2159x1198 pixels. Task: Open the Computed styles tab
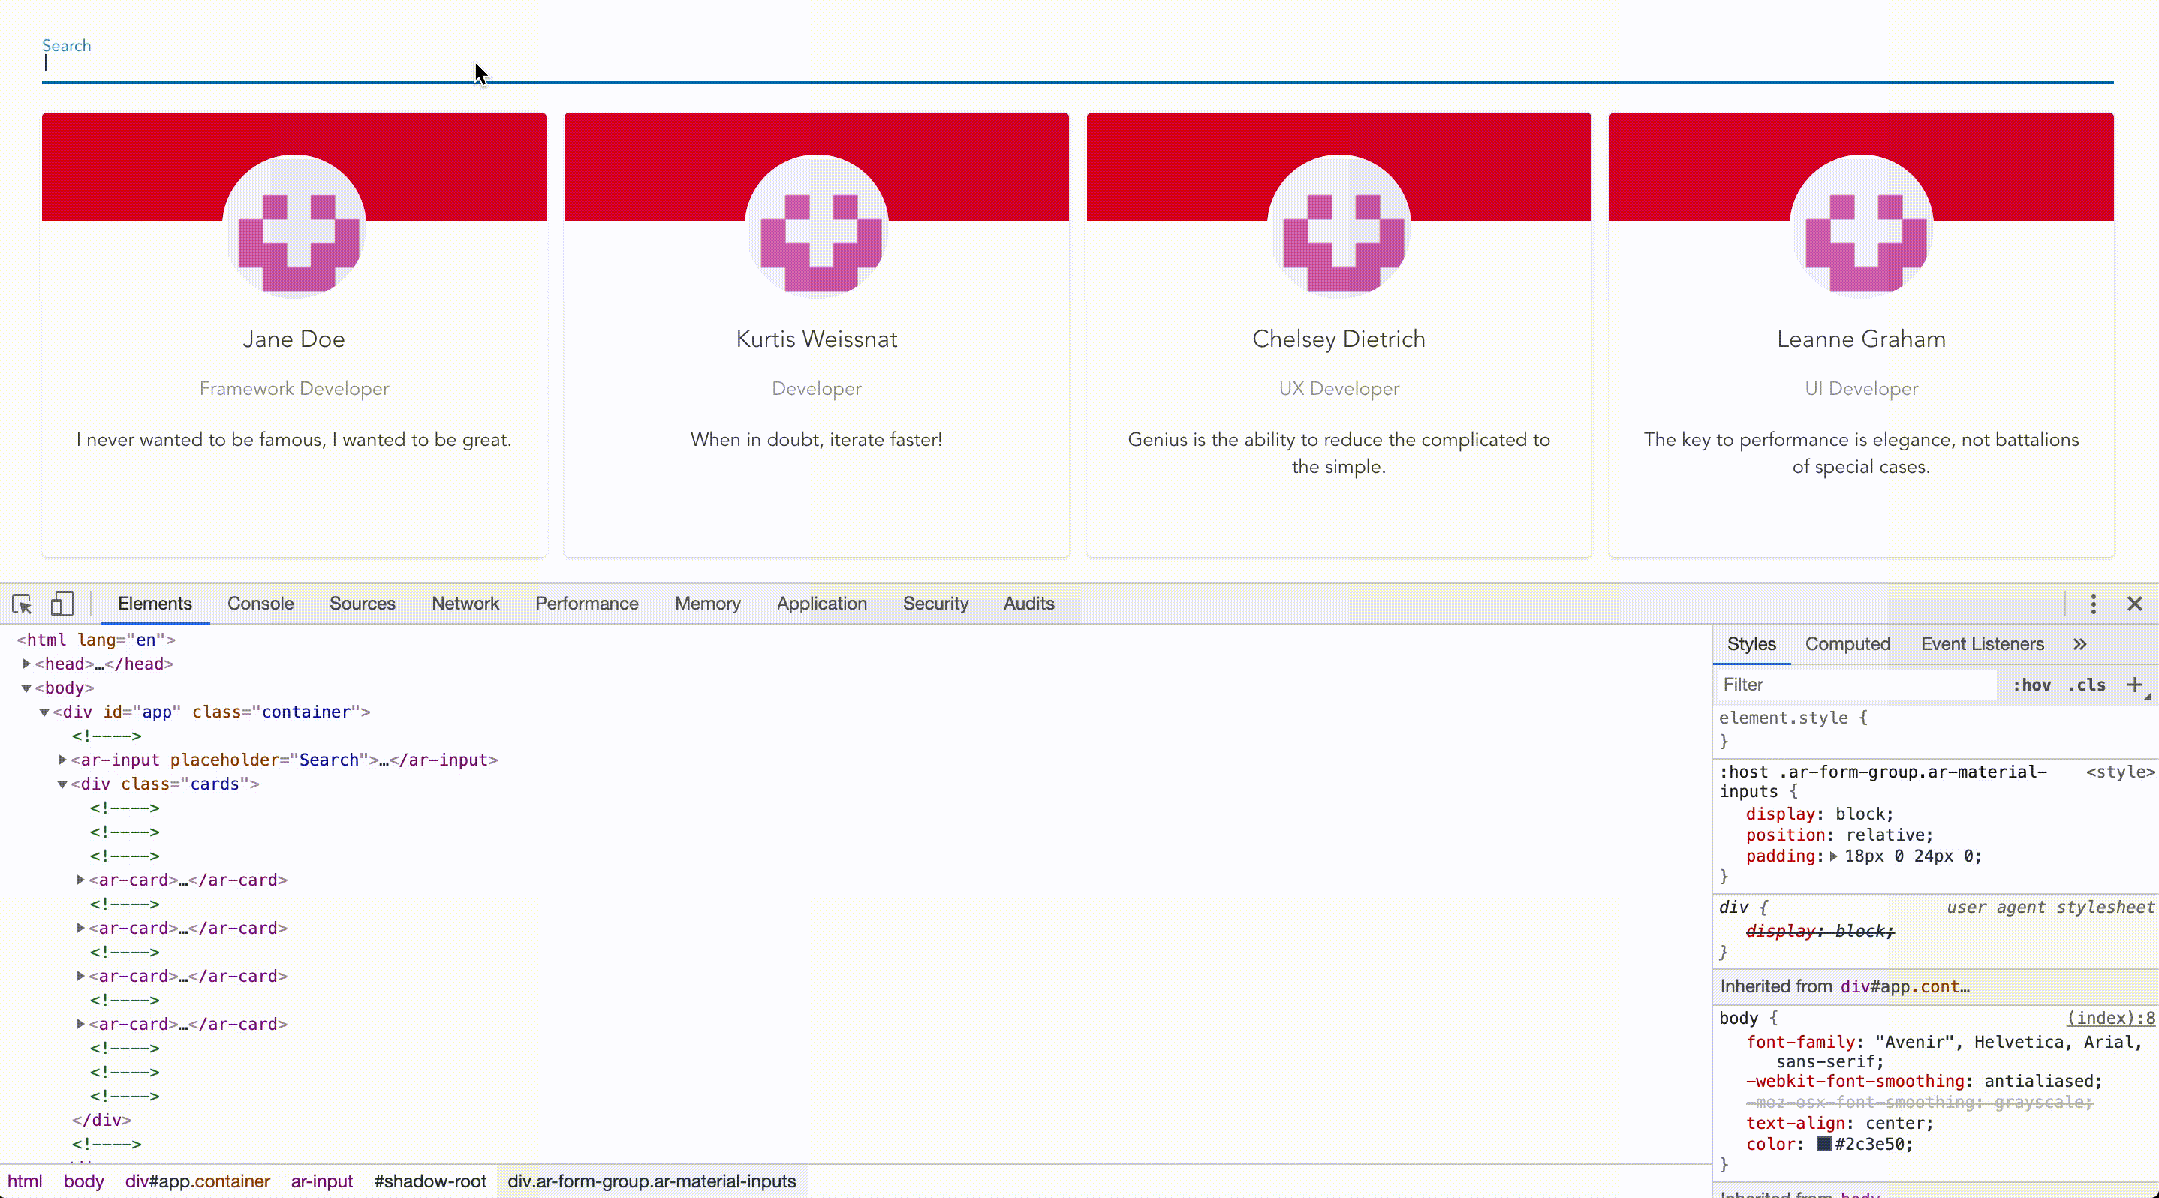tap(1847, 644)
